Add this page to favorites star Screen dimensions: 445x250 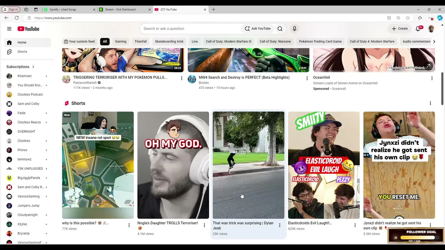407,18
